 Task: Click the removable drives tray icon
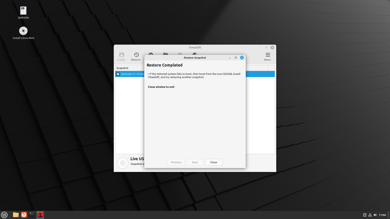pyautogui.click(x=365, y=215)
